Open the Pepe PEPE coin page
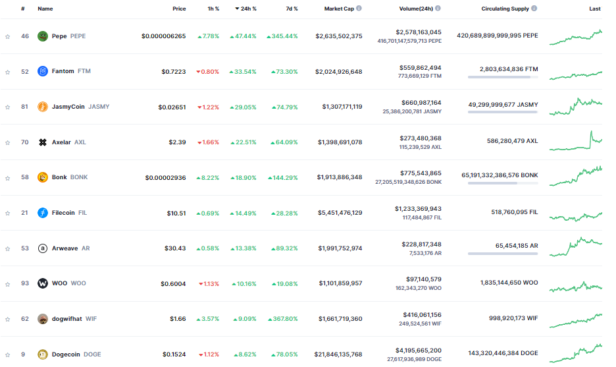The image size is (616, 367). tap(68, 36)
